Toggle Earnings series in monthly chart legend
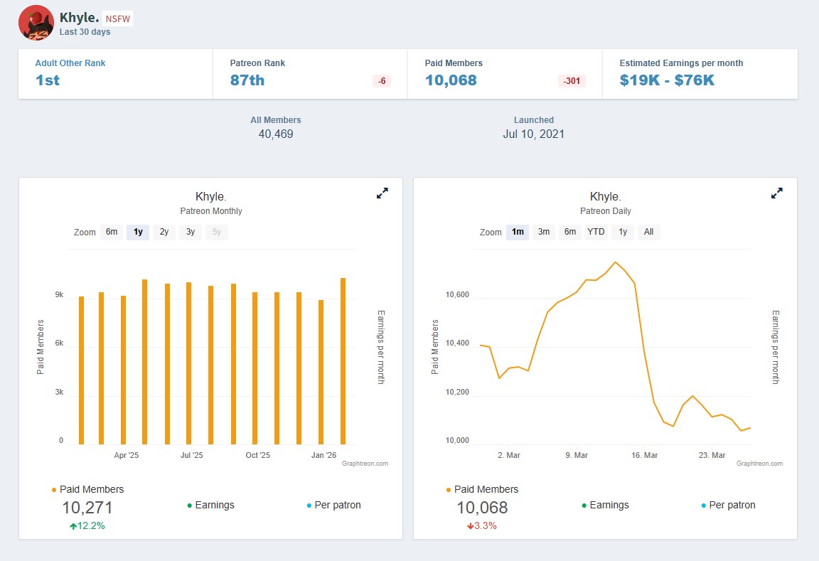Viewport: 819px width, 561px height. [210, 505]
